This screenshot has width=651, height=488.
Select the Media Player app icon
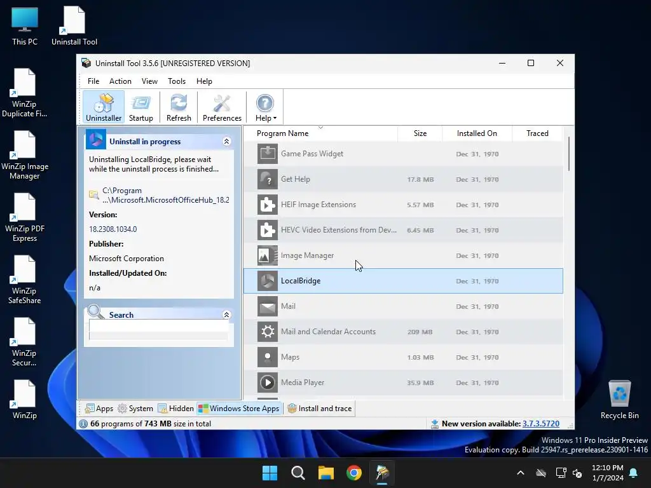point(268,383)
